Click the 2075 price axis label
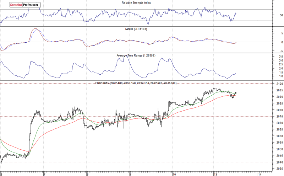The width and height of the screenshot is (284, 176). [280, 117]
